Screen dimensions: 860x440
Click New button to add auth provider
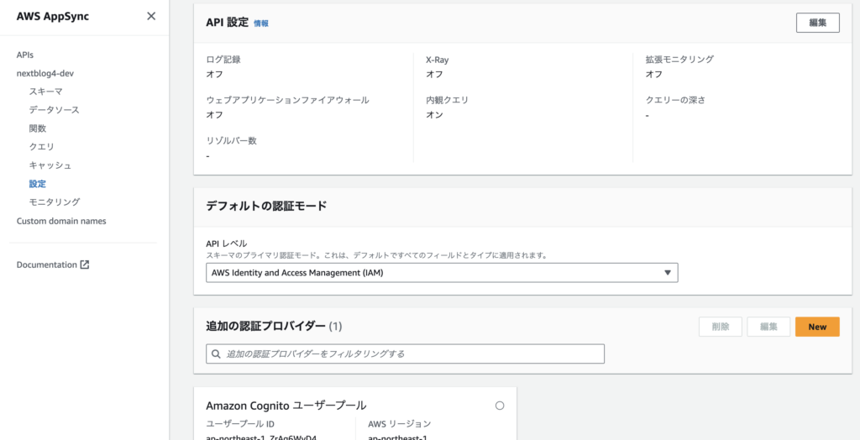[x=817, y=327]
